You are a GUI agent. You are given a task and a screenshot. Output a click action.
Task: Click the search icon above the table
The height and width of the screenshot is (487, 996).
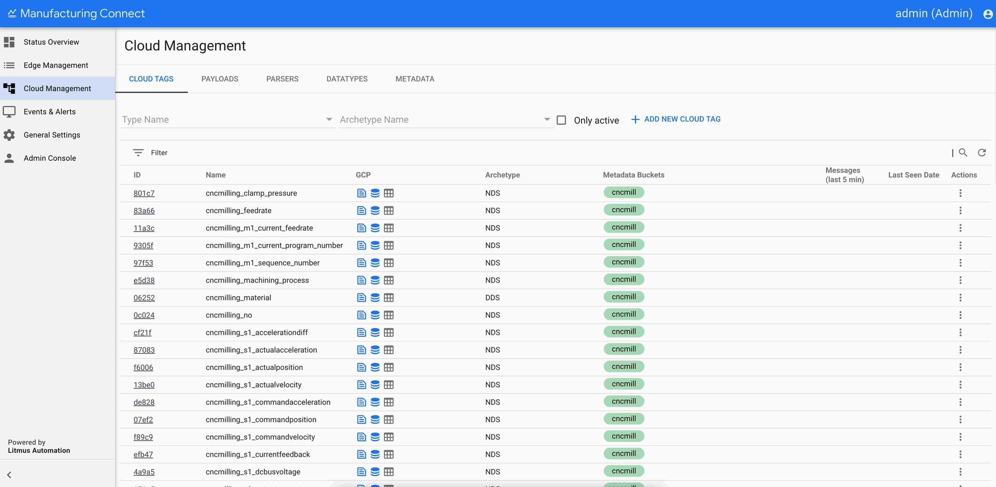point(963,152)
